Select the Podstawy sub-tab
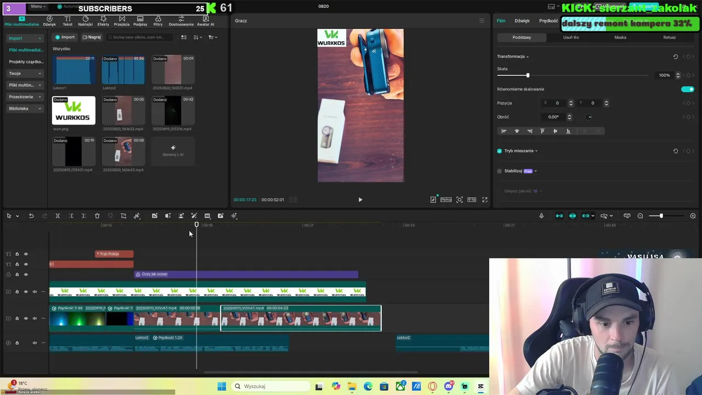702x395 pixels. coord(522,37)
